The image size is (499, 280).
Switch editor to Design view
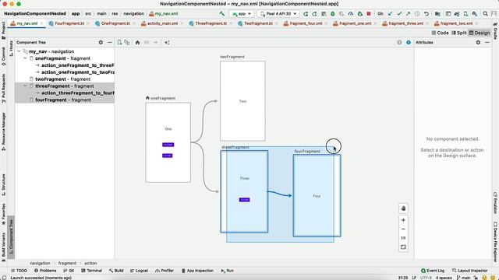[480, 33]
